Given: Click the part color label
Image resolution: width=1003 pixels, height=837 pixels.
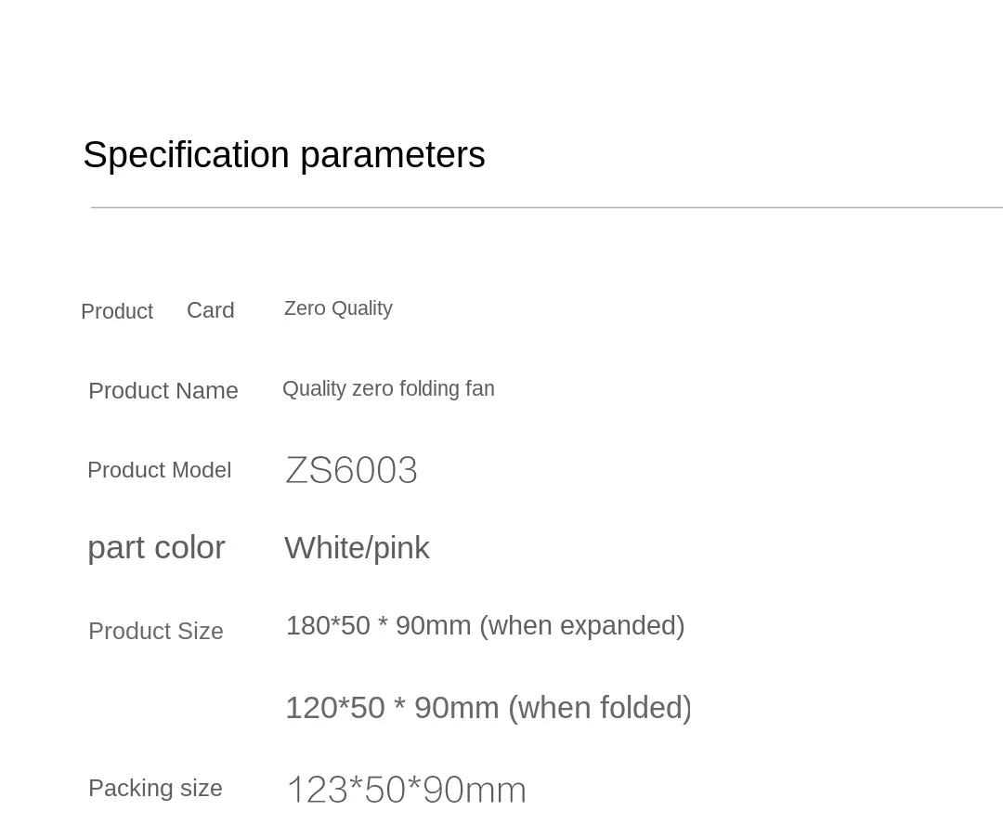Looking at the screenshot, I should (x=156, y=547).
